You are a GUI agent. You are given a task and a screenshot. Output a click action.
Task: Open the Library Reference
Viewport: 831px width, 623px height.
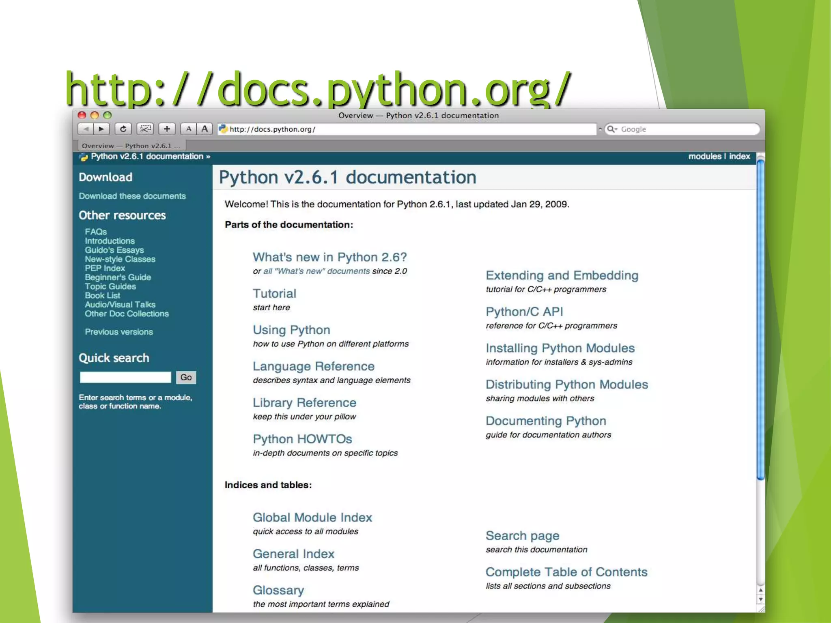304,403
